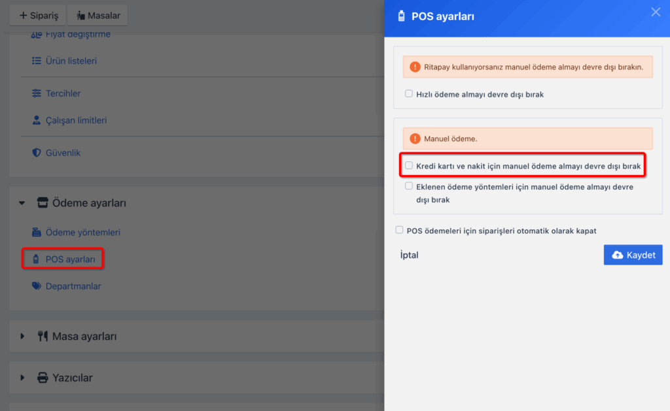
Task: Open the Masalar button in top bar
Action: (x=98, y=15)
